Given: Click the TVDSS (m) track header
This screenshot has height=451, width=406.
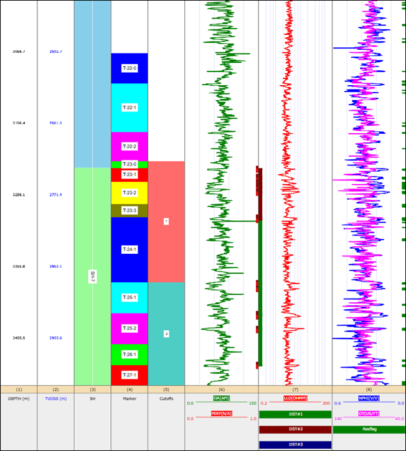Looking at the screenshot, I should 55,398.
